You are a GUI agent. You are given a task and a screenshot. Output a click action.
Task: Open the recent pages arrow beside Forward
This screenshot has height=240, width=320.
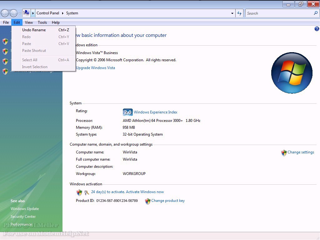click(20, 13)
